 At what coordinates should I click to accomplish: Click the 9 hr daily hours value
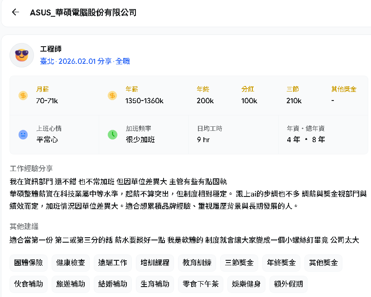[x=203, y=139]
